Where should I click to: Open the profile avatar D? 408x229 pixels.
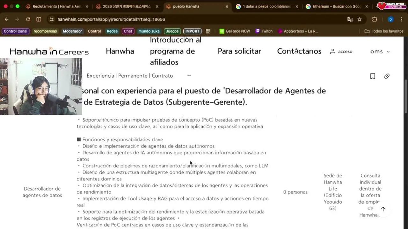390,19
